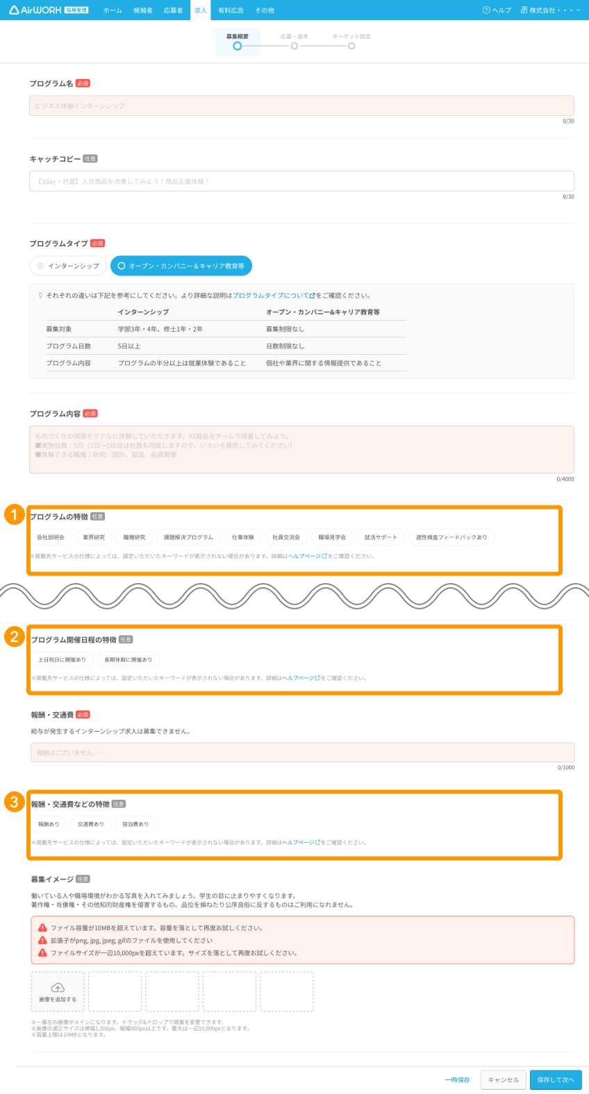The width and height of the screenshot is (589, 1094).
Task: Toggle the 報酬あり tag
Action: tap(49, 824)
